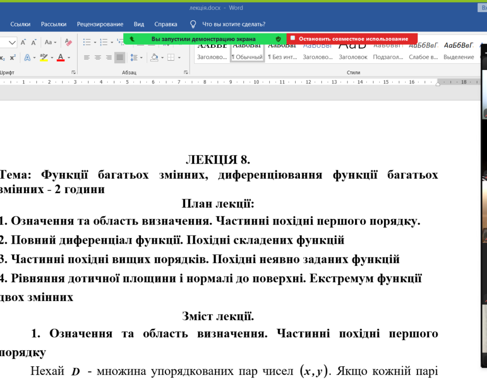Expand borders dropdown arrow

pos(179,58)
